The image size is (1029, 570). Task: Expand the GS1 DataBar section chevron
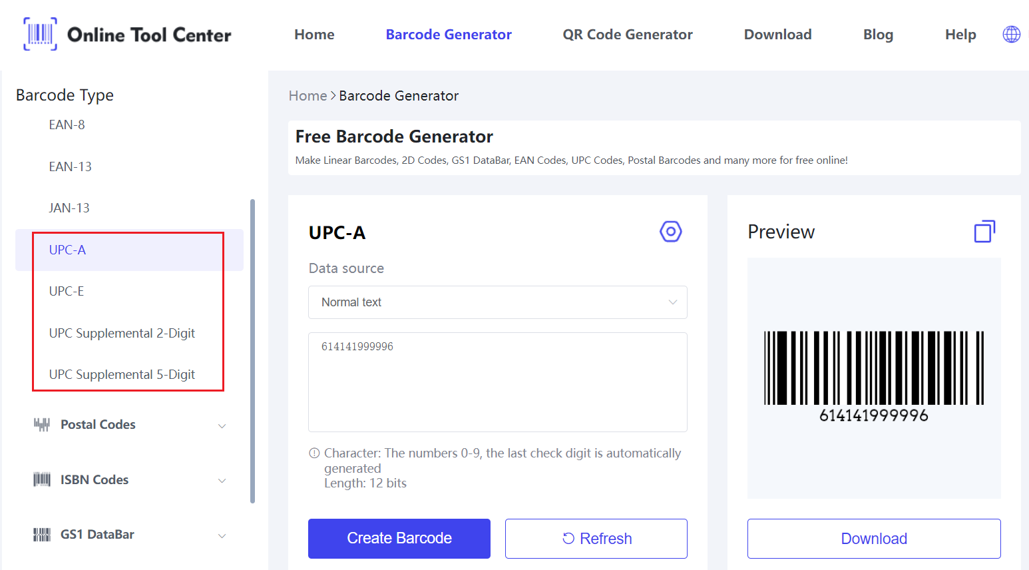click(222, 535)
